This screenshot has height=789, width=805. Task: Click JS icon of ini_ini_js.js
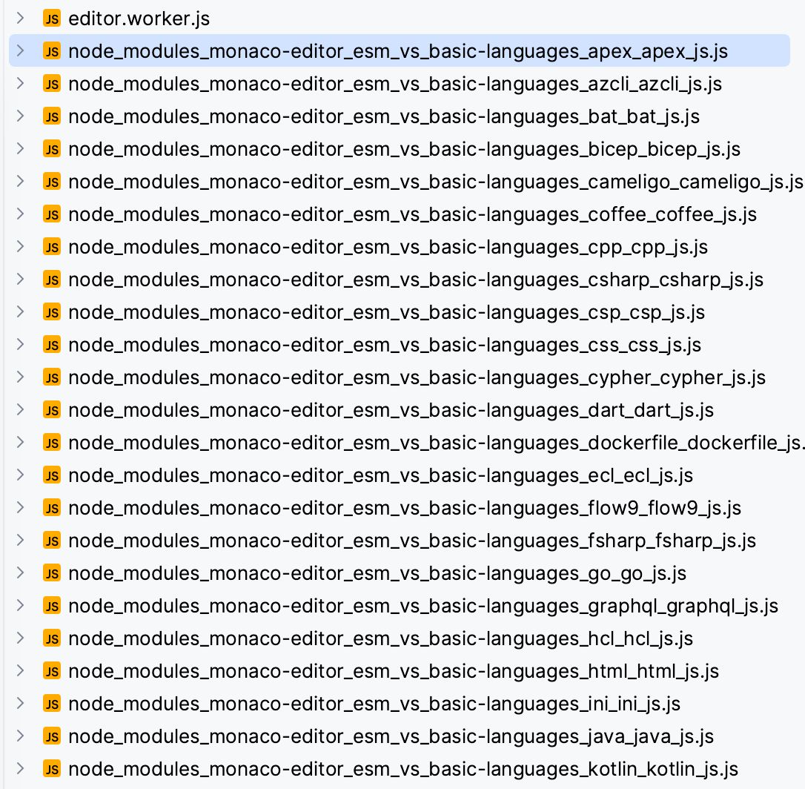(52, 703)
